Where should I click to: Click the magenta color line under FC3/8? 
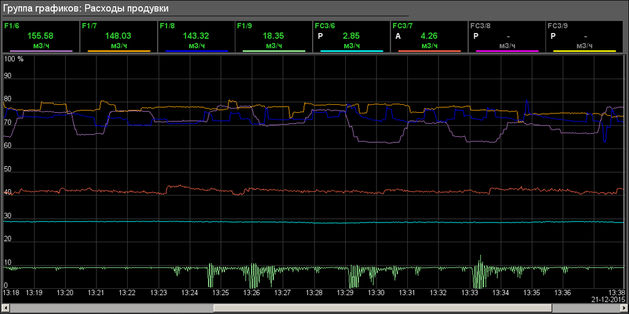pos(507,52)
